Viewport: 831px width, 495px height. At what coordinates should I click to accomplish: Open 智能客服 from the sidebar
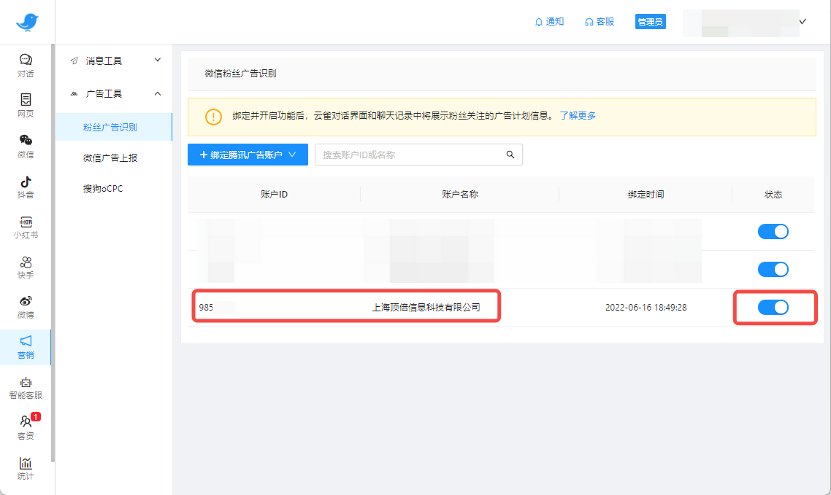[x=26, y=386]
